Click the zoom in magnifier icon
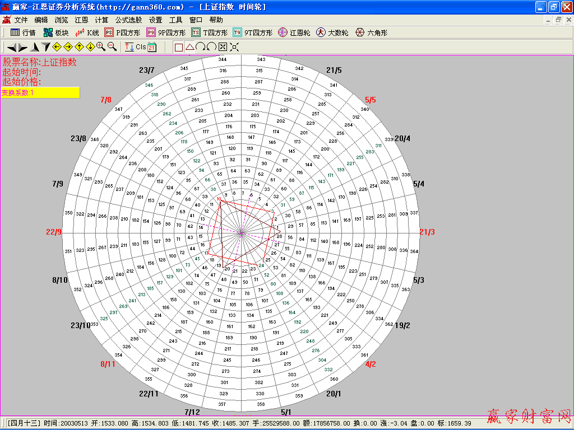 click(101, 47)
